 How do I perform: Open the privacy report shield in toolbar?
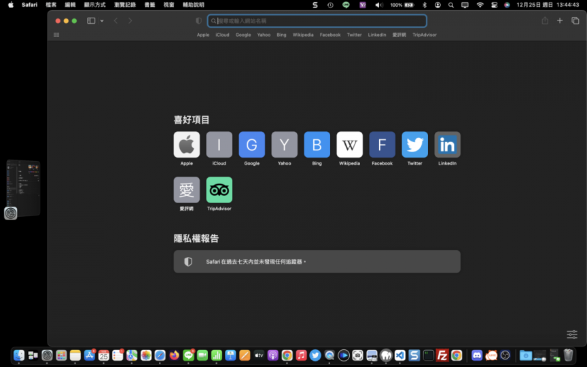click(199, 20)
